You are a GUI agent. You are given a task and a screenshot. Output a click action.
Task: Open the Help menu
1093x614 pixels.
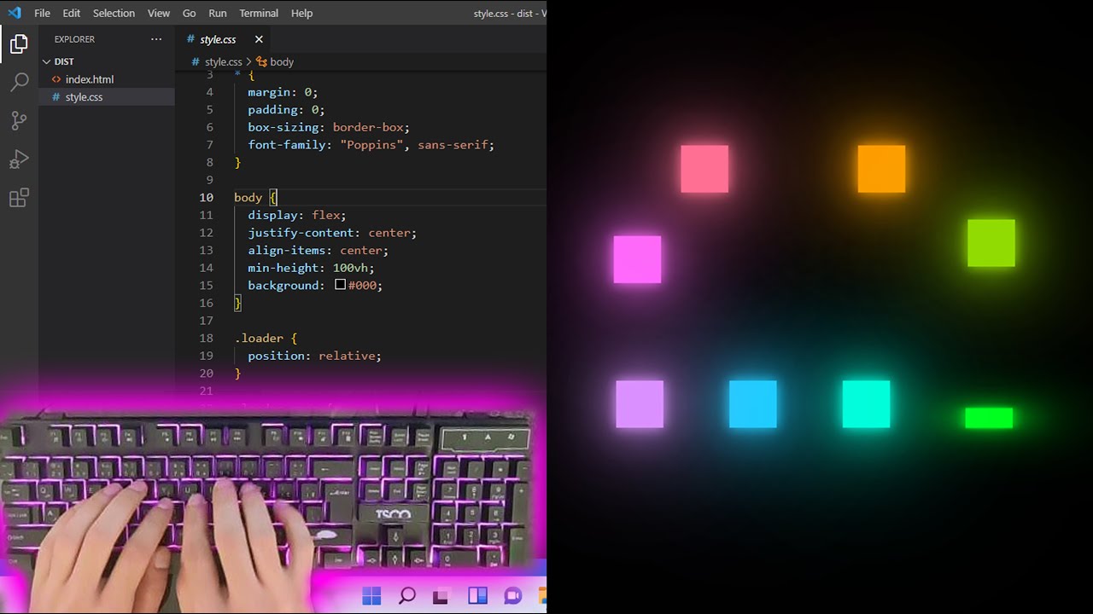[x=301, y=13]
